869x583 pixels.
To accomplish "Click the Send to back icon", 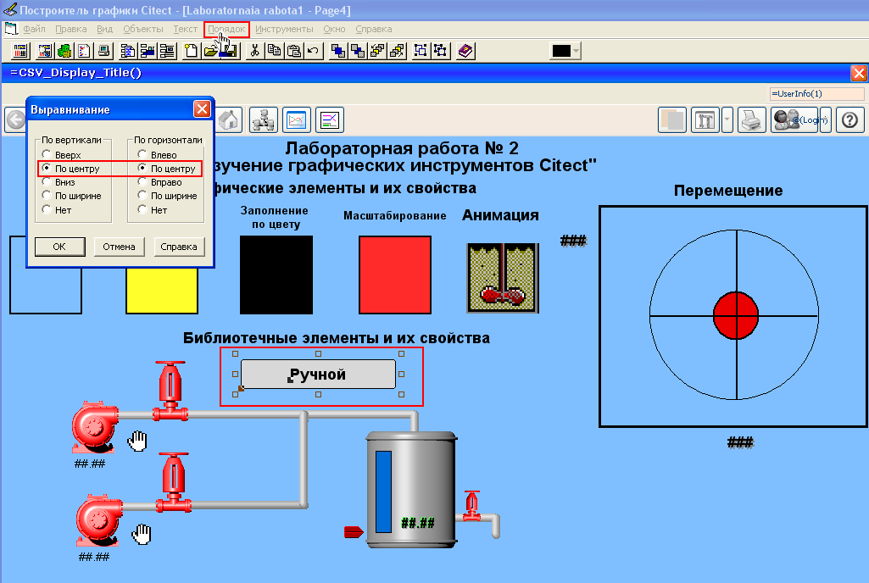I will coord(358,52).
